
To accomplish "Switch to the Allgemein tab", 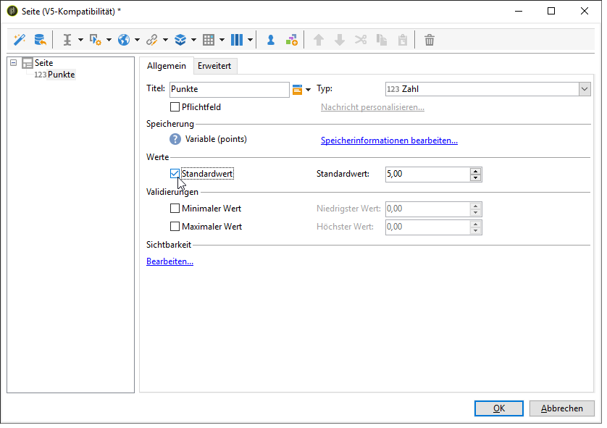I will click(x=167, y=66).
